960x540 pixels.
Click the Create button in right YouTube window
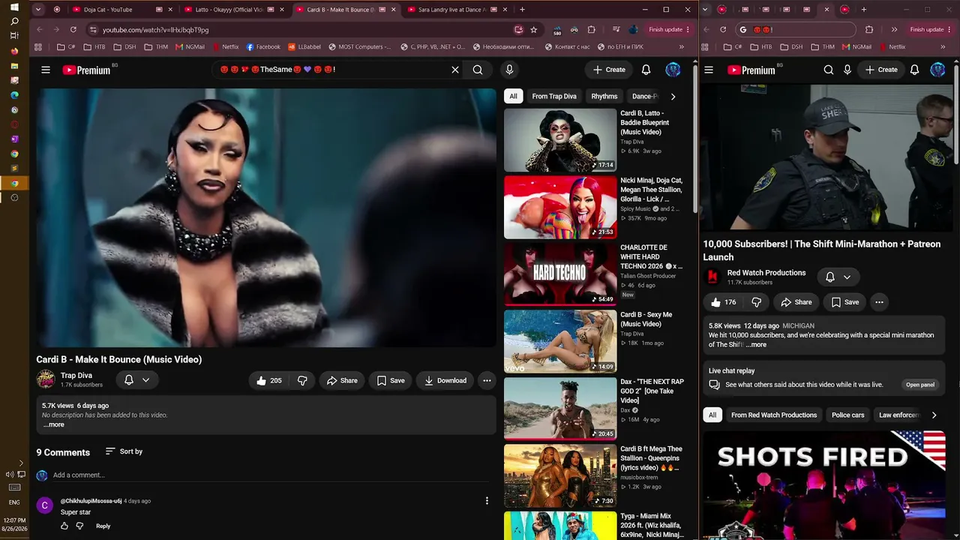click(881, 70)
